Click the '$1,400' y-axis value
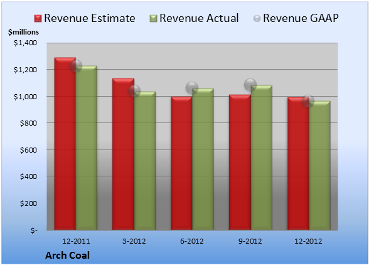This screenshot has height=265, width=369. click(x=25, y=43)
